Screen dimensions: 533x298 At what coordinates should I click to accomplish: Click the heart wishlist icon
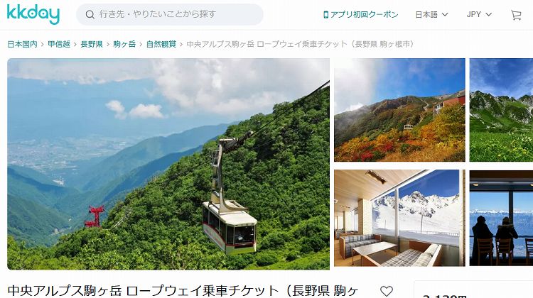click(x=387, y=291)
